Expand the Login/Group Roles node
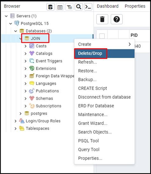The image size is (151, 174). point(16,121)
